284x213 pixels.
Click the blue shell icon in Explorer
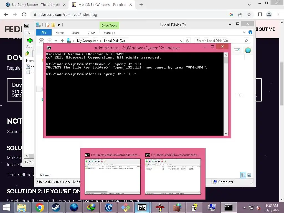pyautogui.click(x=248, y=50)
